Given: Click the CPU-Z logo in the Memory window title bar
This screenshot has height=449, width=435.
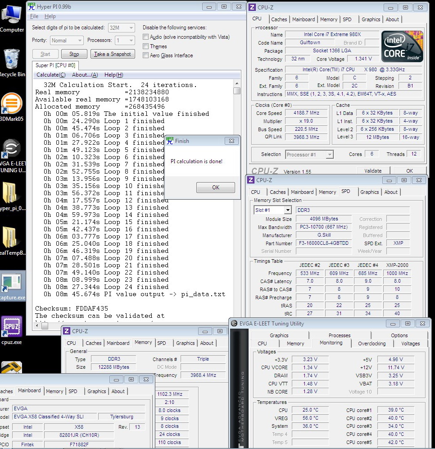Looking at the screenshot, I should pyautogui.click(x=66, y=331).
